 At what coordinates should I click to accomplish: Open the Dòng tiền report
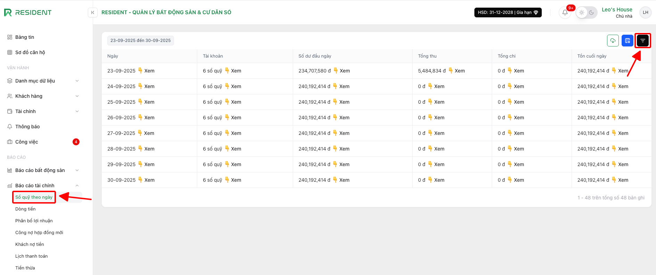click(x=25, y=209)
